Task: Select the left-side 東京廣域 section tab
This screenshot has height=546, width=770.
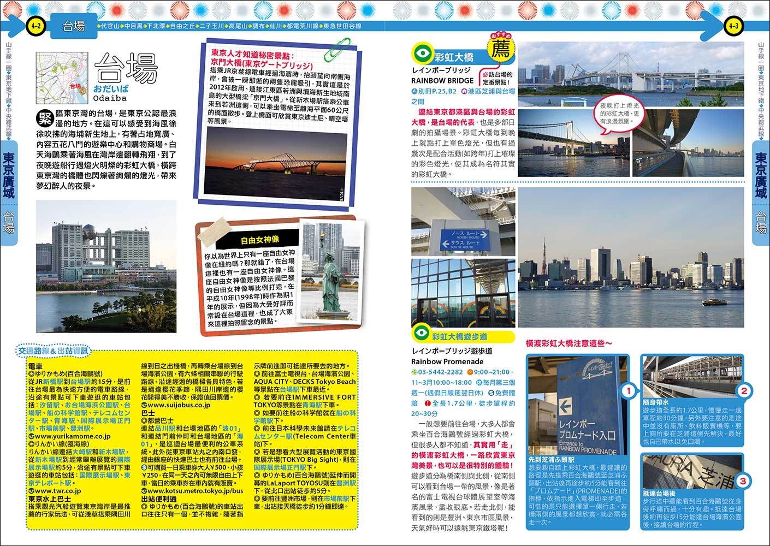Action: [9, 176]
